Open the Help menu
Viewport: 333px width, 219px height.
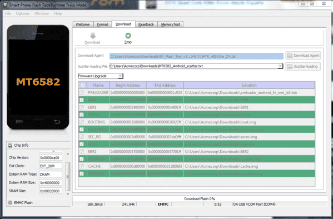58,13
